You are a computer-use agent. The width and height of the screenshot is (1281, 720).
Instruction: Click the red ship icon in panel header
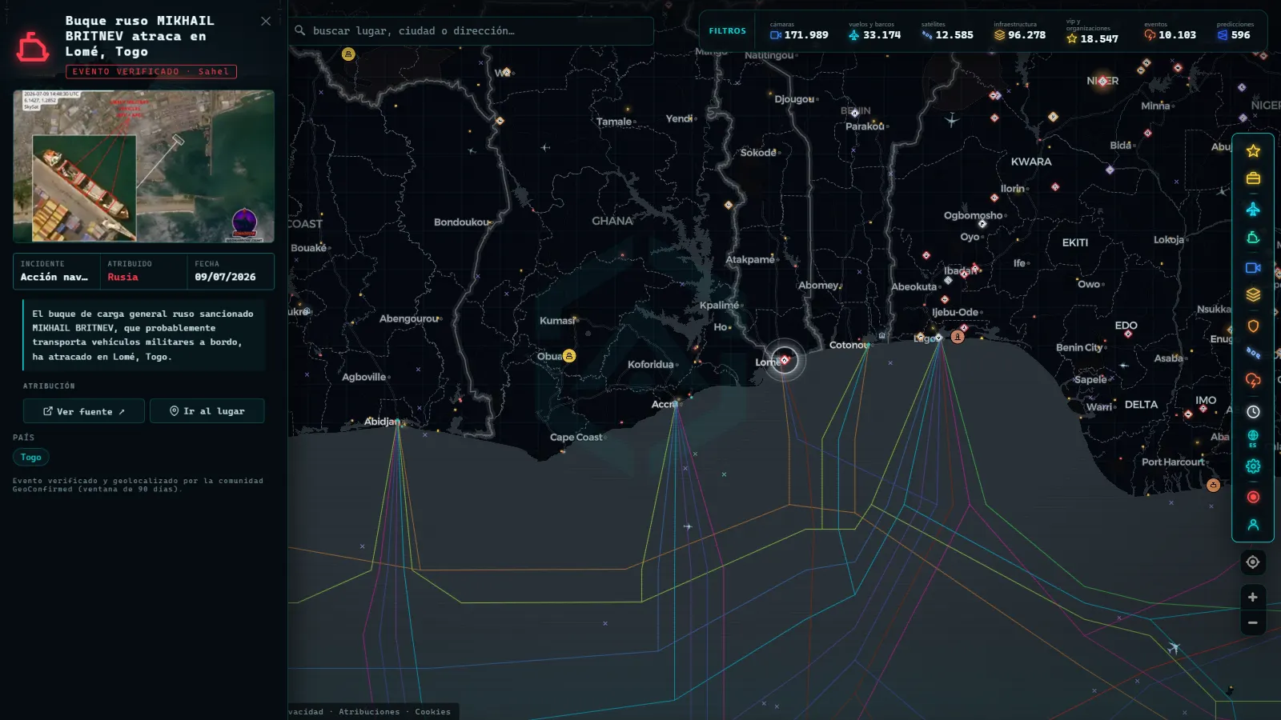point(33,46)
